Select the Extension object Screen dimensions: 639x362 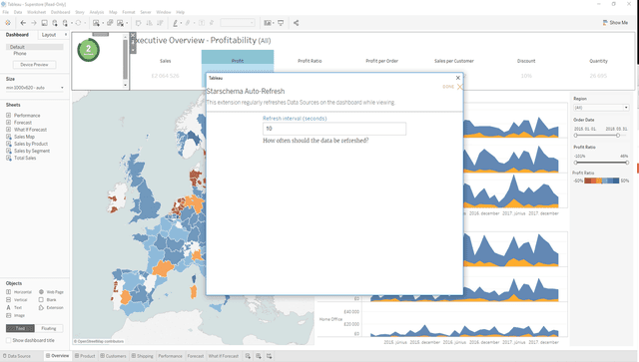click(51, 308)
